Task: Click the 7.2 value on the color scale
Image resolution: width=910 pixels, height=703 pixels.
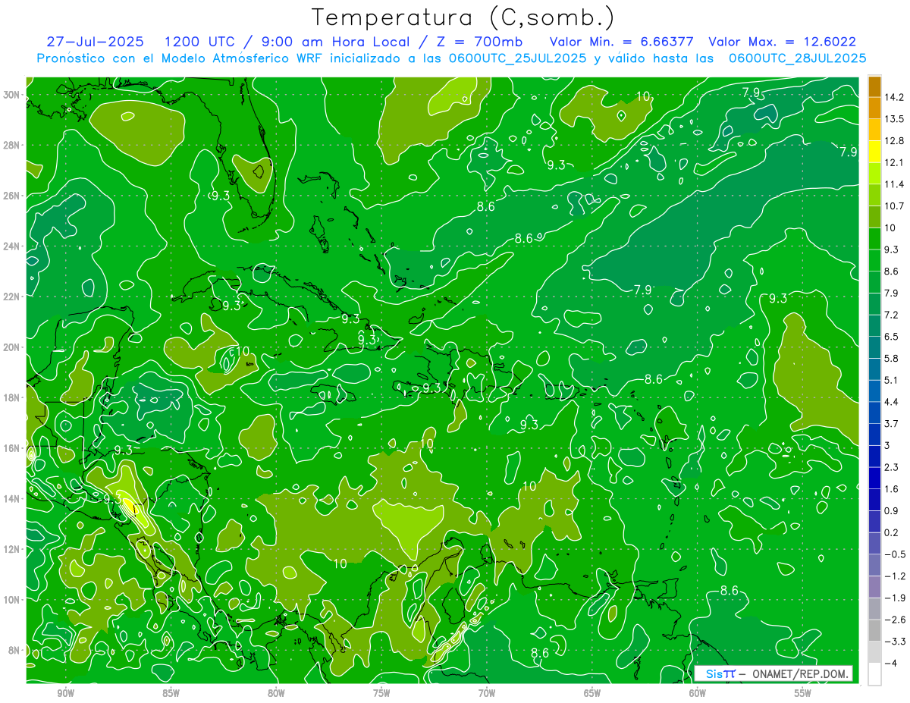Action: (x=893, y=315)
